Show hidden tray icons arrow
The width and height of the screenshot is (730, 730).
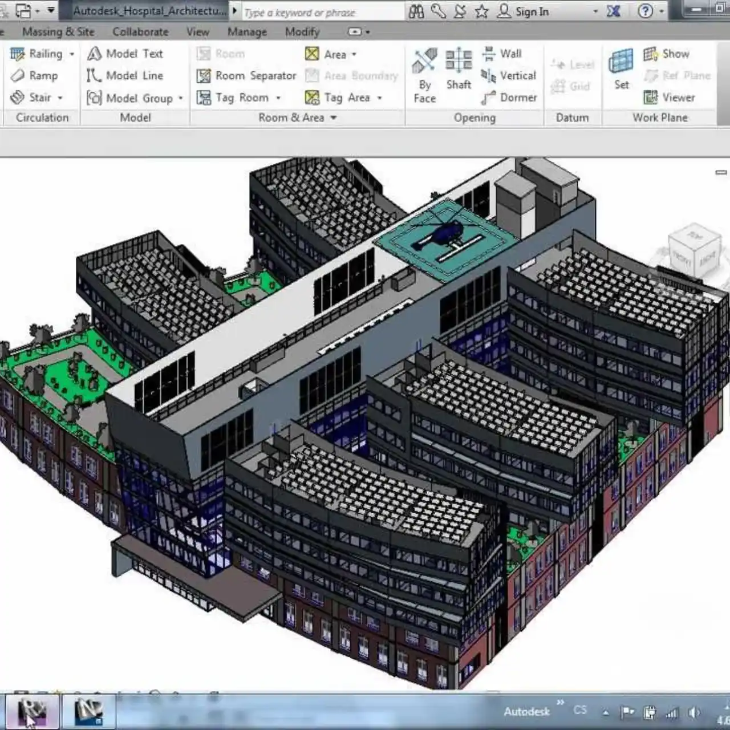(x=606, y=712)
